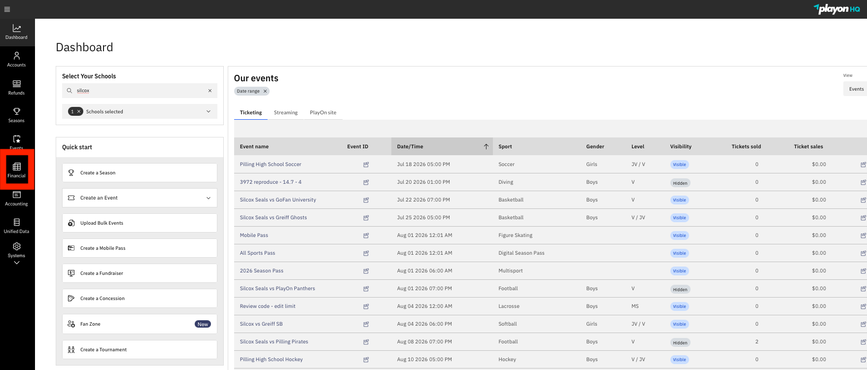Switch to the PlayOn site tab
Viewport: 867px width, 370px height.
(x=323, y=113)
